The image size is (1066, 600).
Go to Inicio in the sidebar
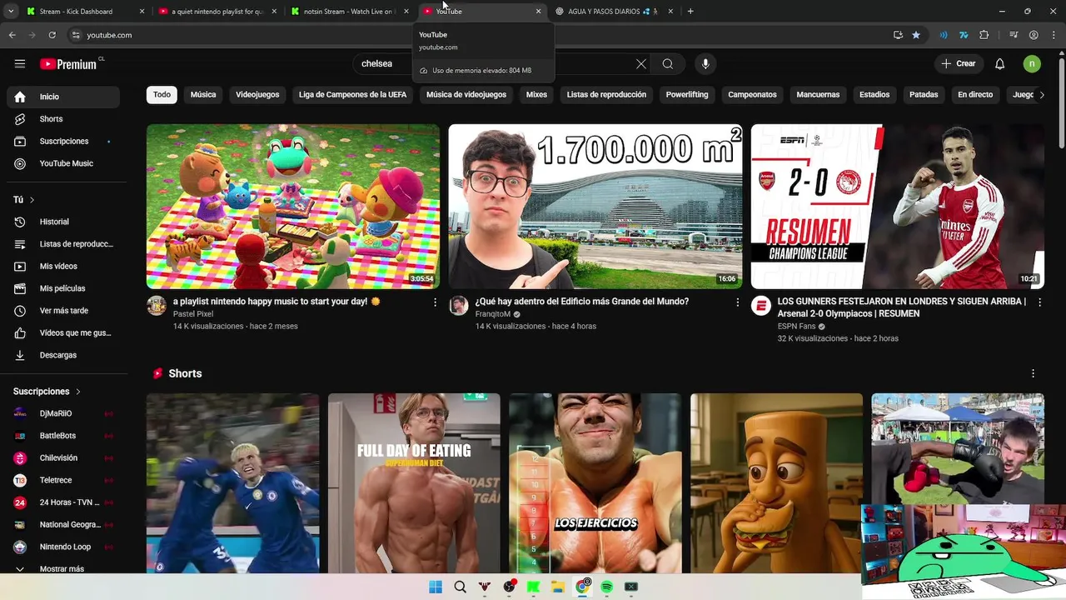63,97
